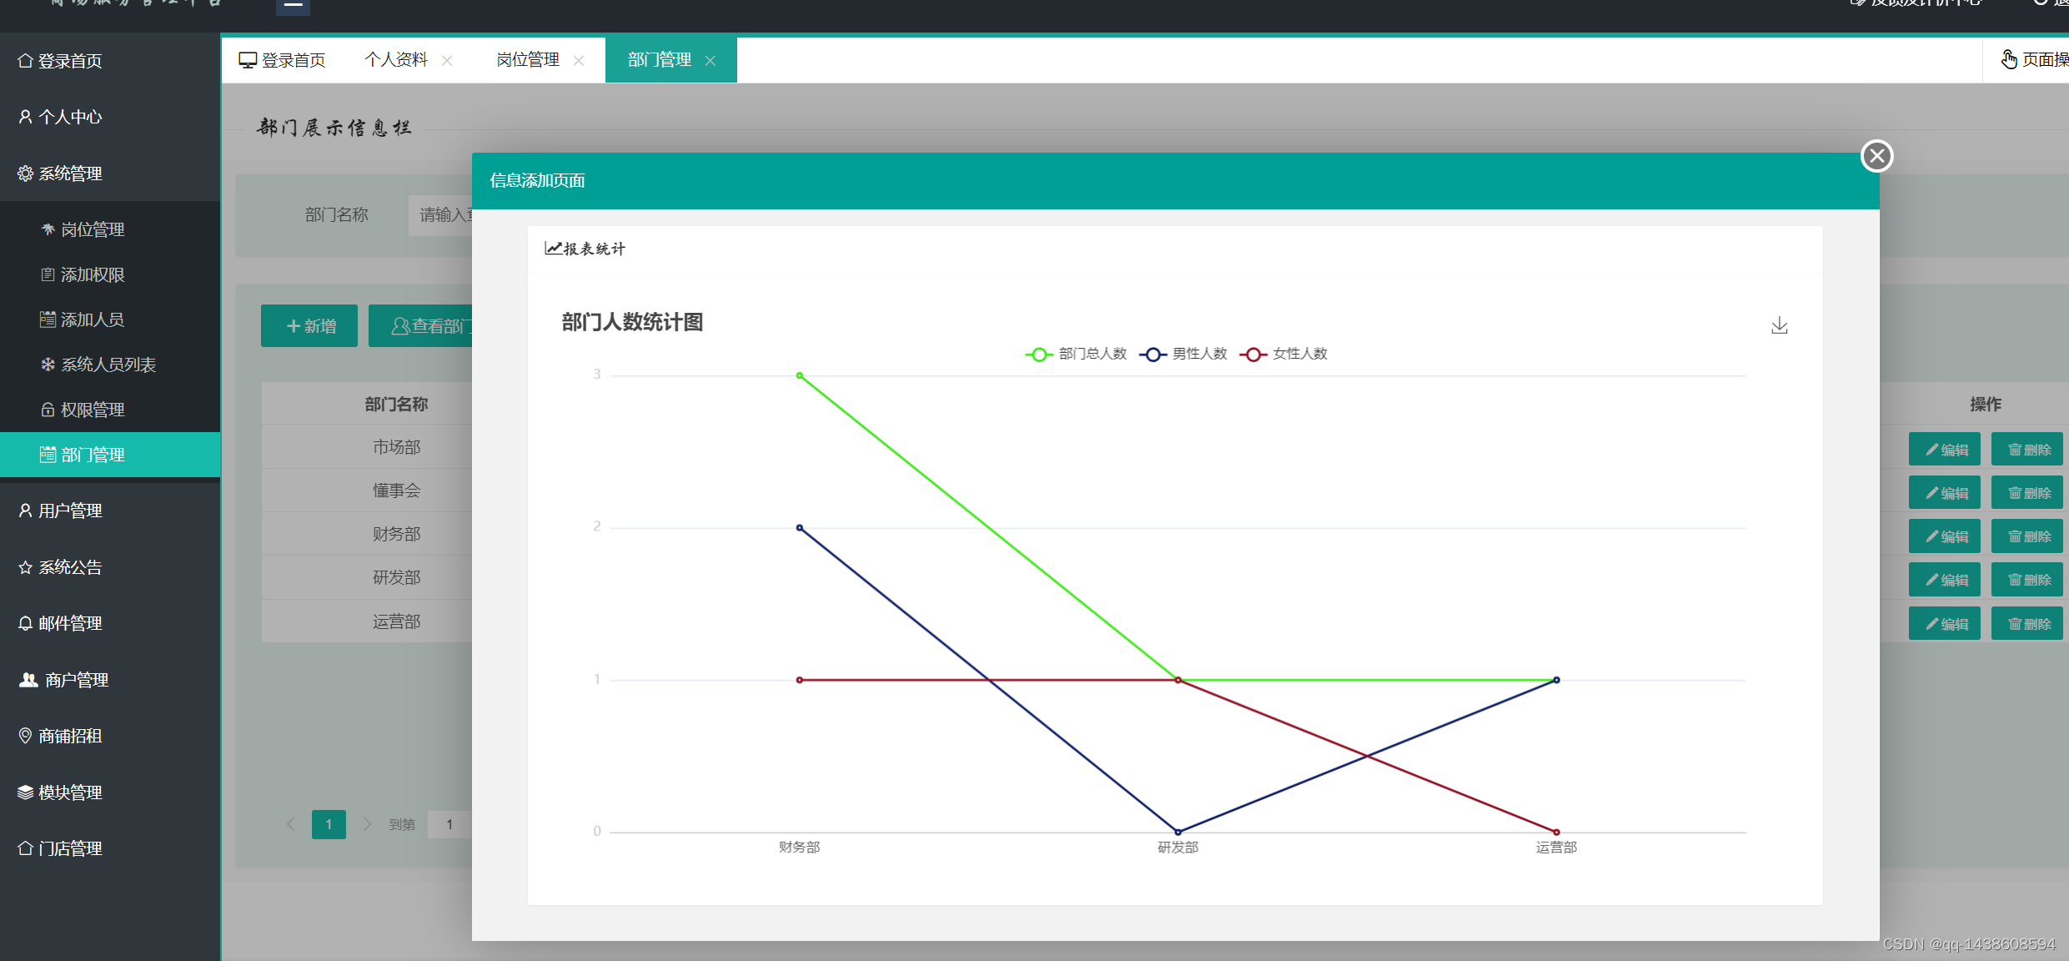Open 岗位管理 submenu item
This screenshot has width=2069, height=961.
pyautogui.click(x=110, y=229)
